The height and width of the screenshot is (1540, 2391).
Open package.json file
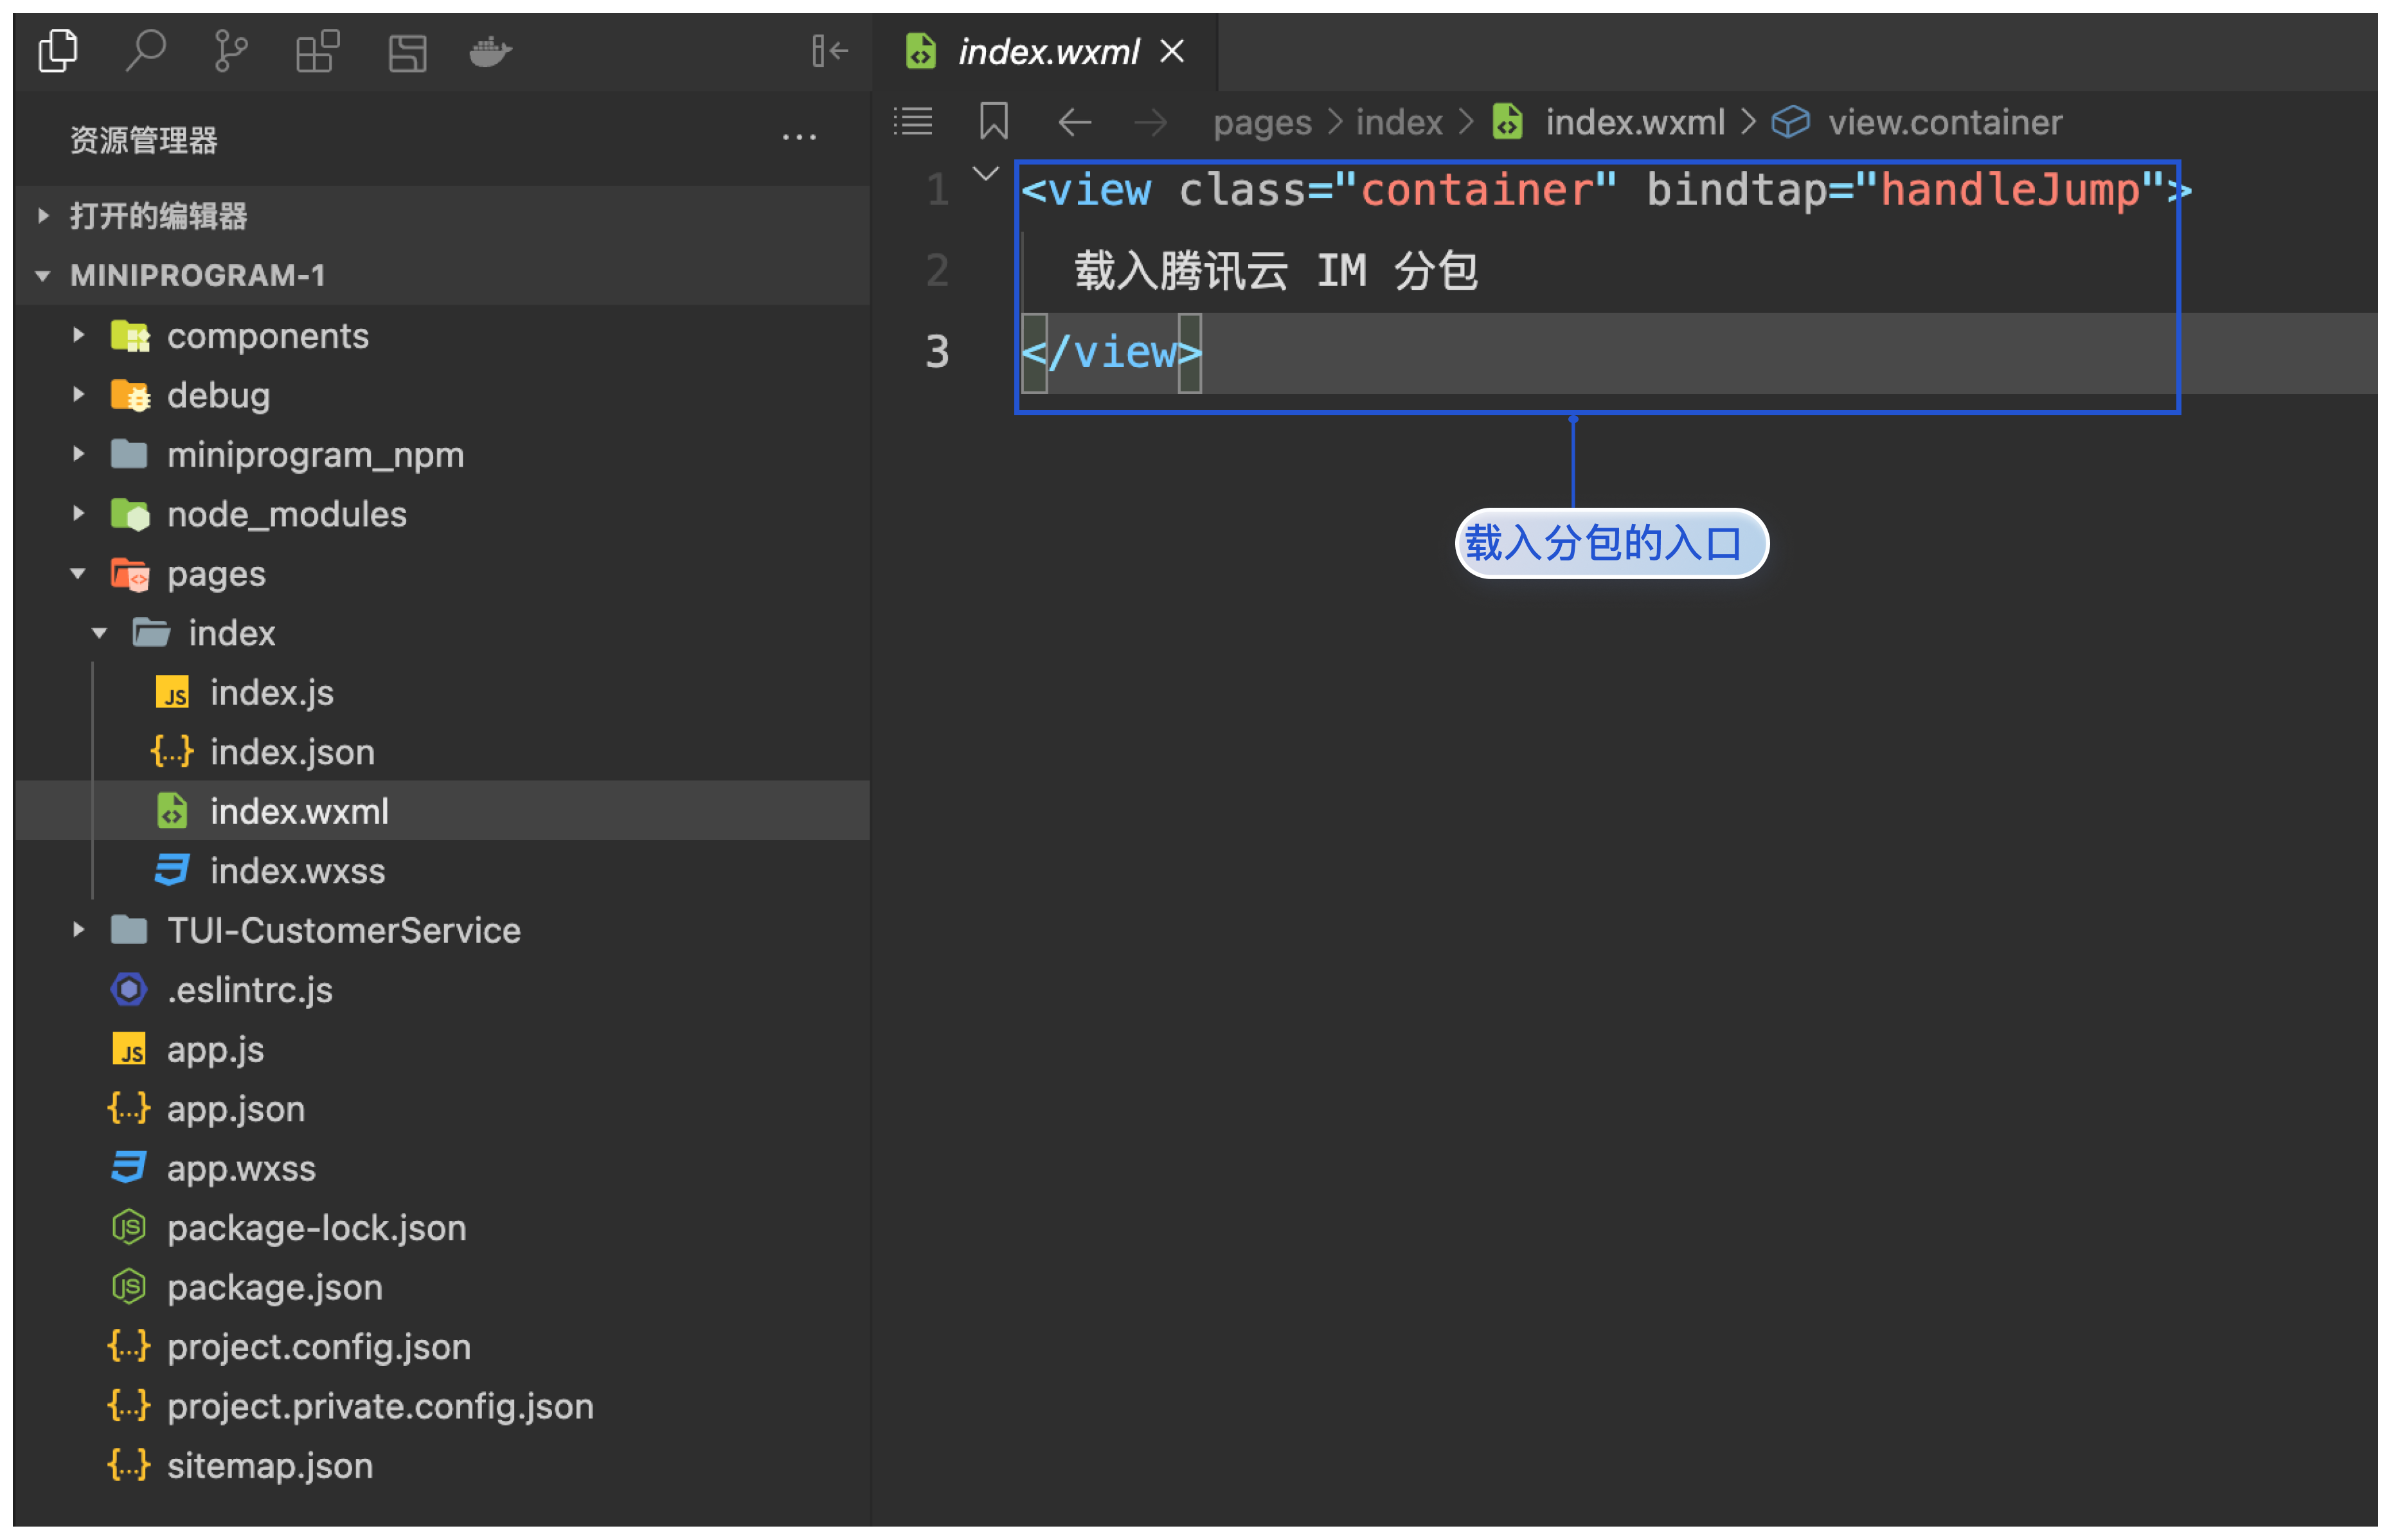coord(442,1287)
